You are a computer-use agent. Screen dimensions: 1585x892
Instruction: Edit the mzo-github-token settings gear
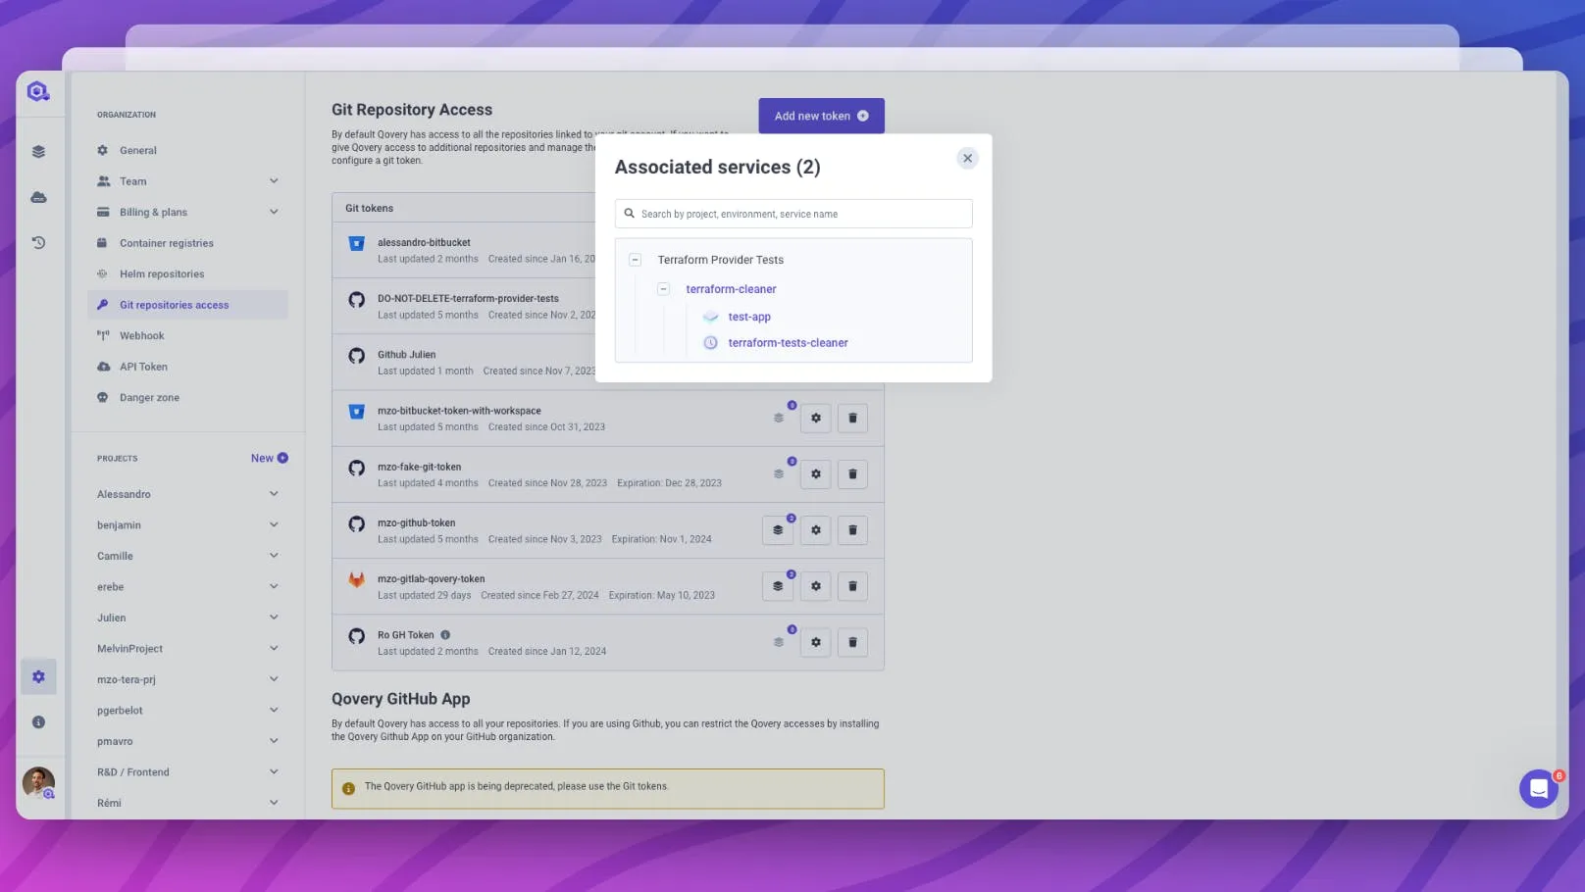815,530
